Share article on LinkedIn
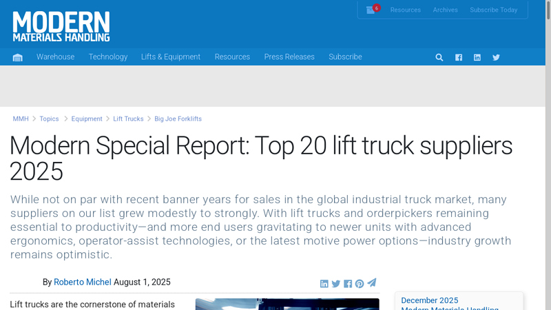Image resolution: width=551 pixels, height=310 pixels. point(324,284)
